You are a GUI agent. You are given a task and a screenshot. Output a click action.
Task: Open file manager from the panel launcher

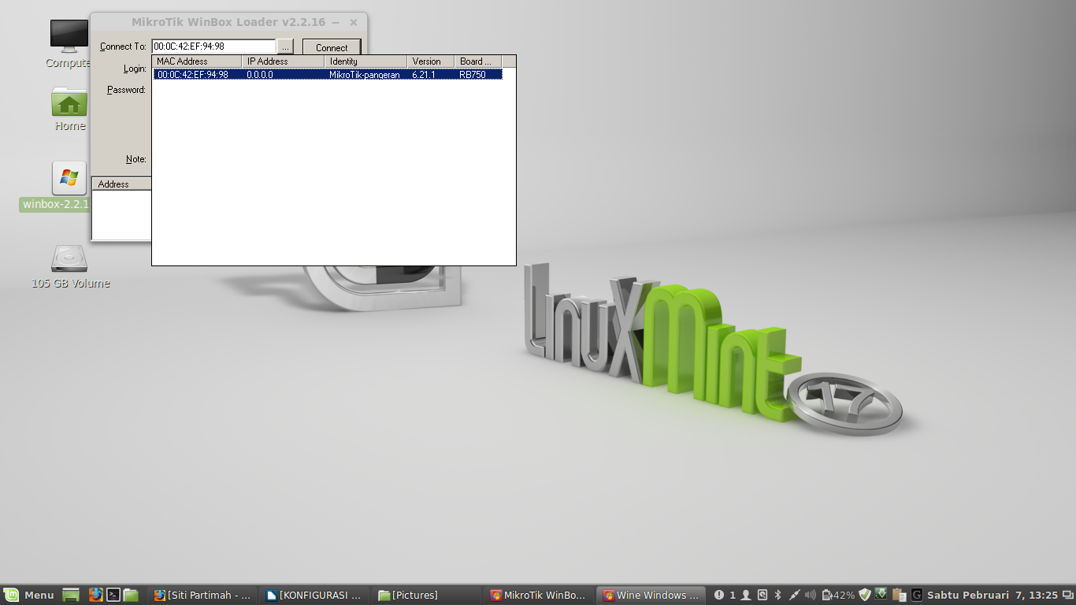[x=131, y=595]
